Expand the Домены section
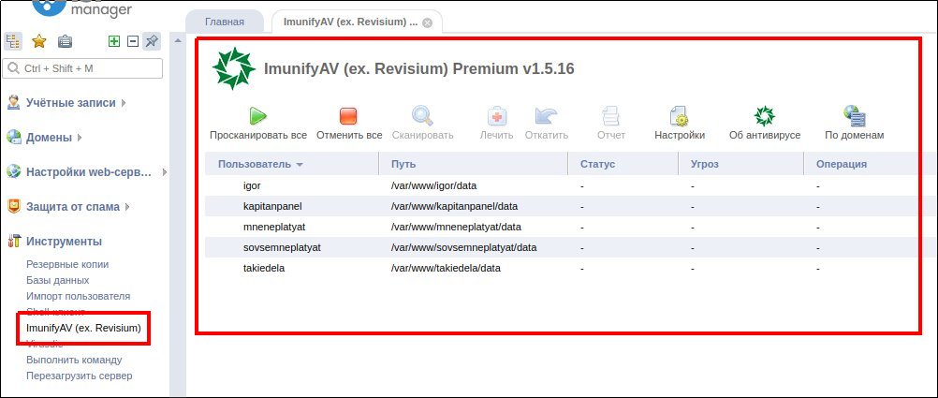This screenshot has width=938, height=398. [80, 138]
